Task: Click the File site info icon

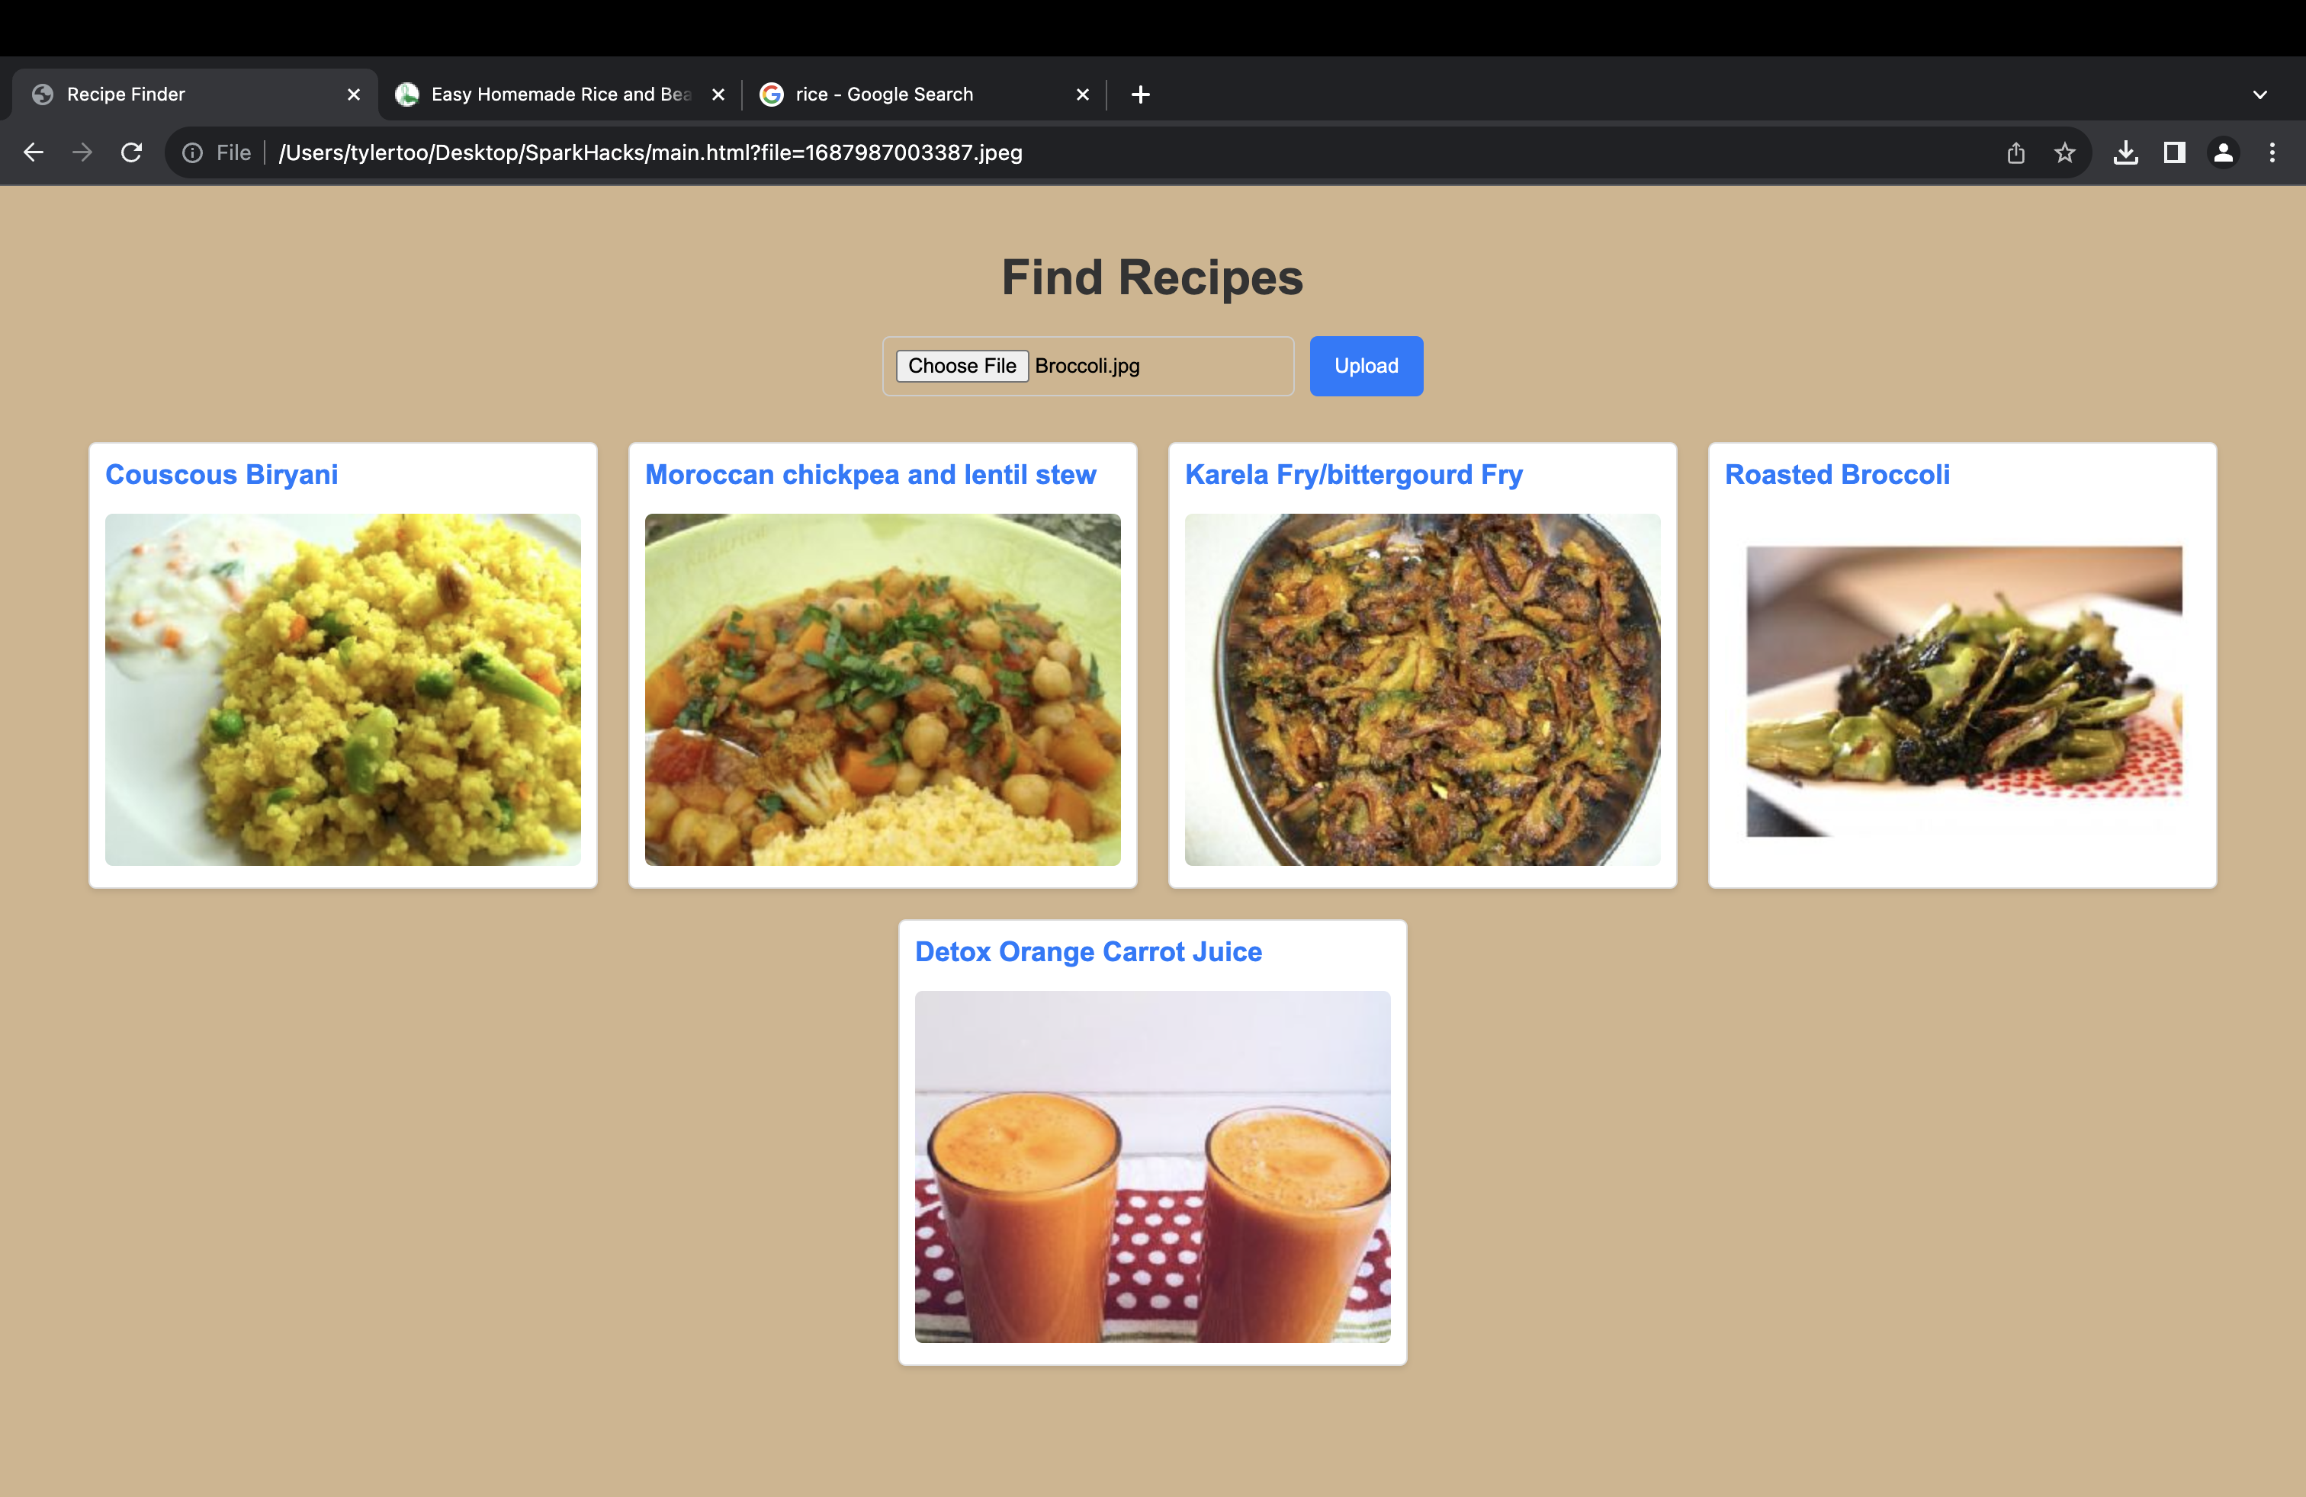Action: (193, 153)
